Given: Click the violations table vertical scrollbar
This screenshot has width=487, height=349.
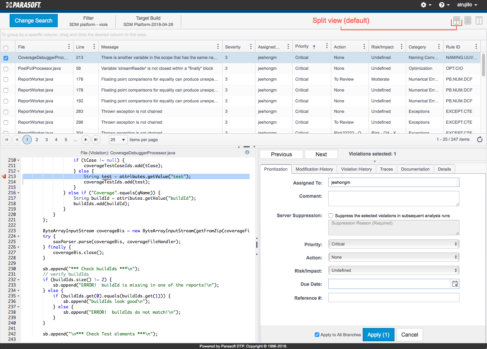Looking at the screenshot, I should [484, 64].
